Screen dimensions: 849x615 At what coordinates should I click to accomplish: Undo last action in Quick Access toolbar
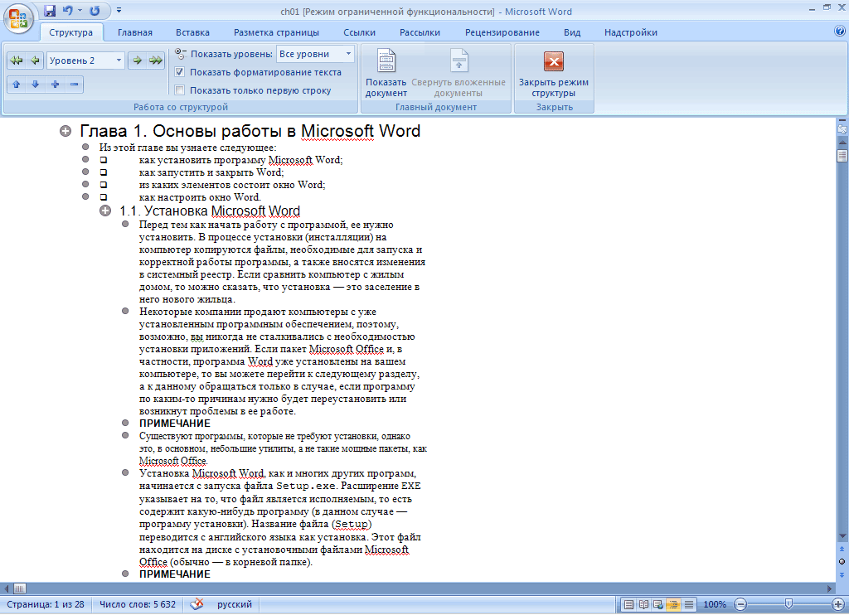[68, 11]
